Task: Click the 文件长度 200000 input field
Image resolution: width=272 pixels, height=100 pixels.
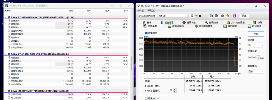Action: [x=252, y=58]
